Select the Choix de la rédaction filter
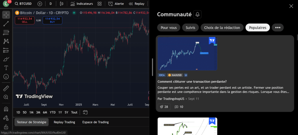The image size is (298, 135). (222, 28)
